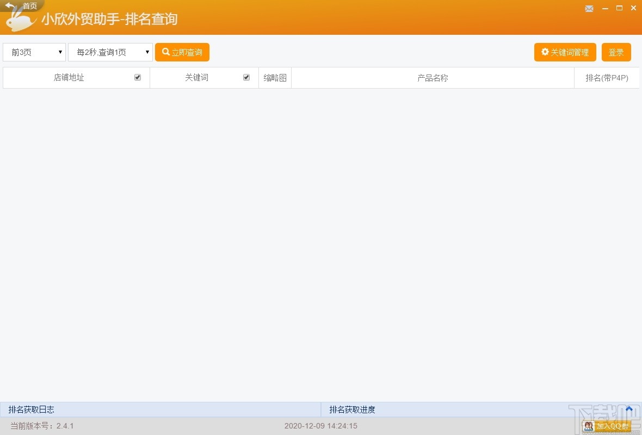The width and height of the screenshot is (642, 435).
Task: Open the 每2秒查询1页 dropdown
Action: coord(110,52)
